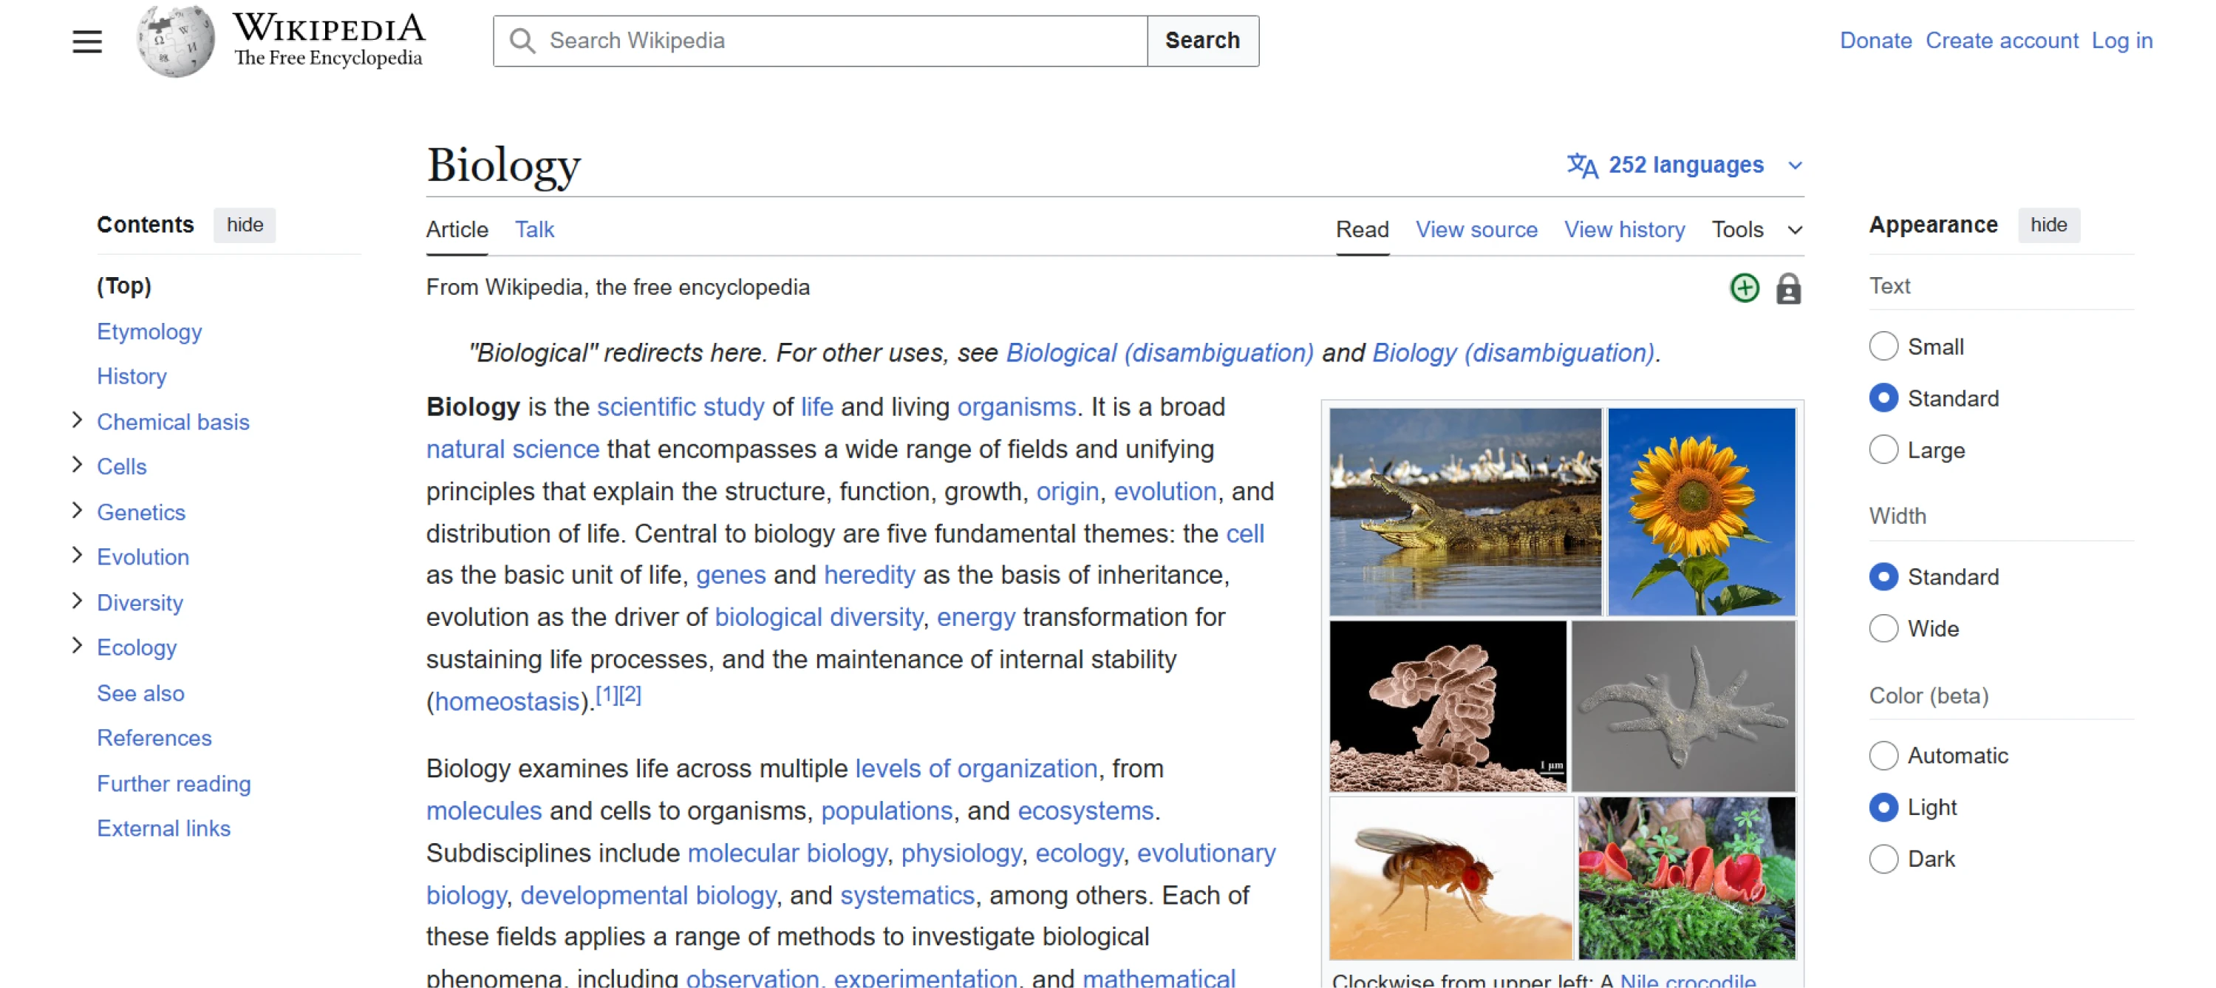
Task: Expand the Chemical basis section in Contents
Action: (75, 421)
